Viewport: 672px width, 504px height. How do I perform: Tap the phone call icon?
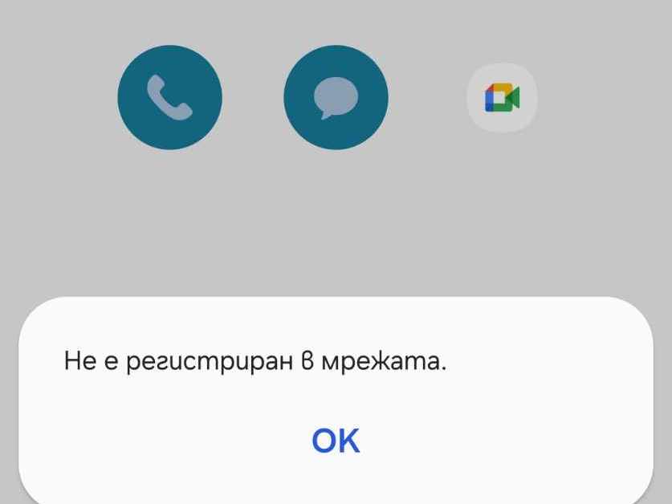pos(169,97)
